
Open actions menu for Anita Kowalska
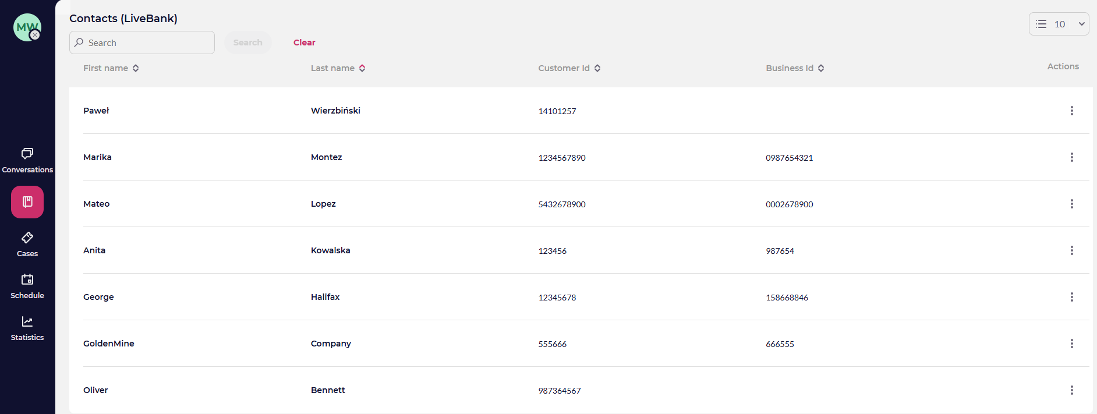coord(1071,250)
